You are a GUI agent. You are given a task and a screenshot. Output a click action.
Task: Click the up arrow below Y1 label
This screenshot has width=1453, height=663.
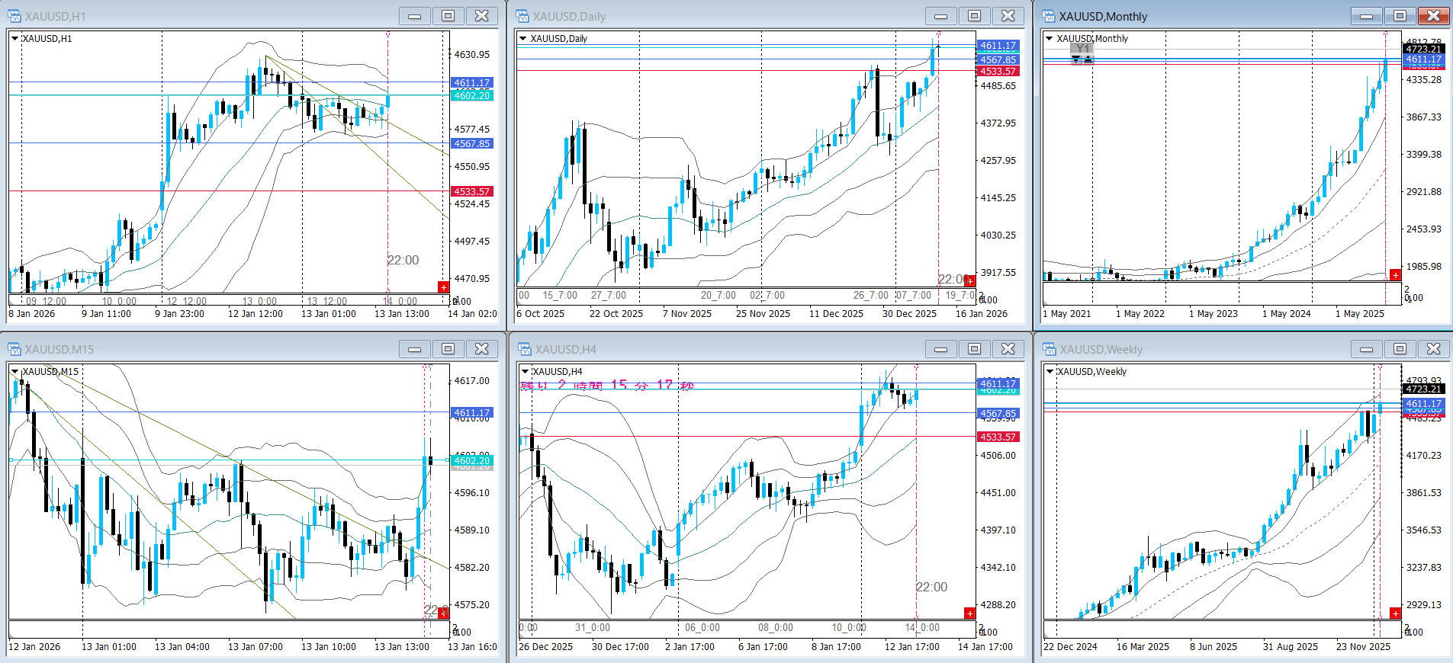click(x=1088, y=59)
